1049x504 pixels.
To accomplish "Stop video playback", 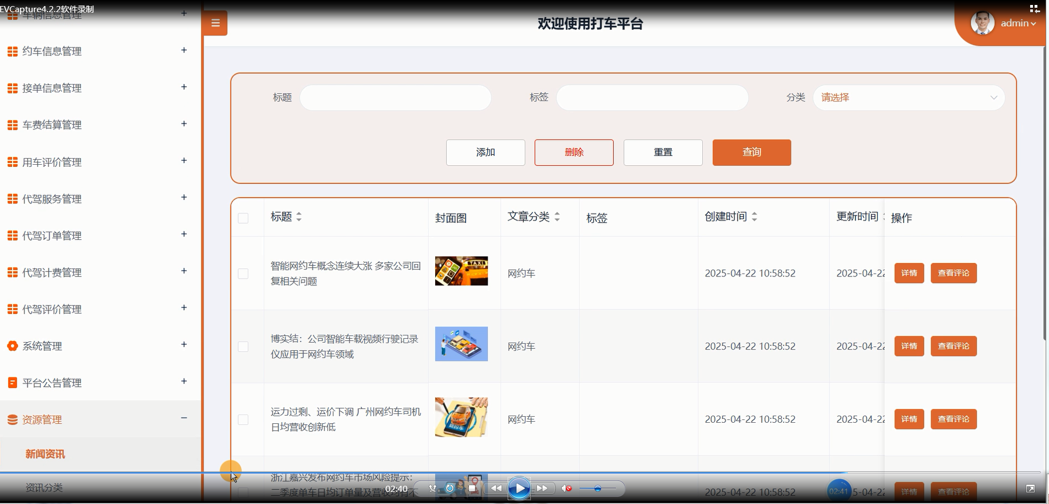I will point(472,489).
